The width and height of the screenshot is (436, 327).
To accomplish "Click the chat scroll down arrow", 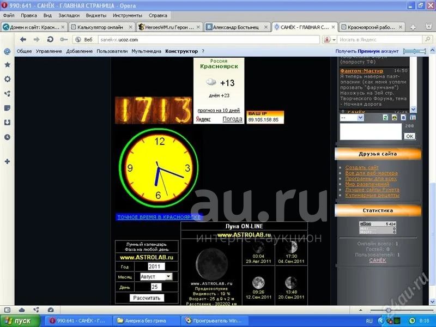I will (x=413, y=110).
